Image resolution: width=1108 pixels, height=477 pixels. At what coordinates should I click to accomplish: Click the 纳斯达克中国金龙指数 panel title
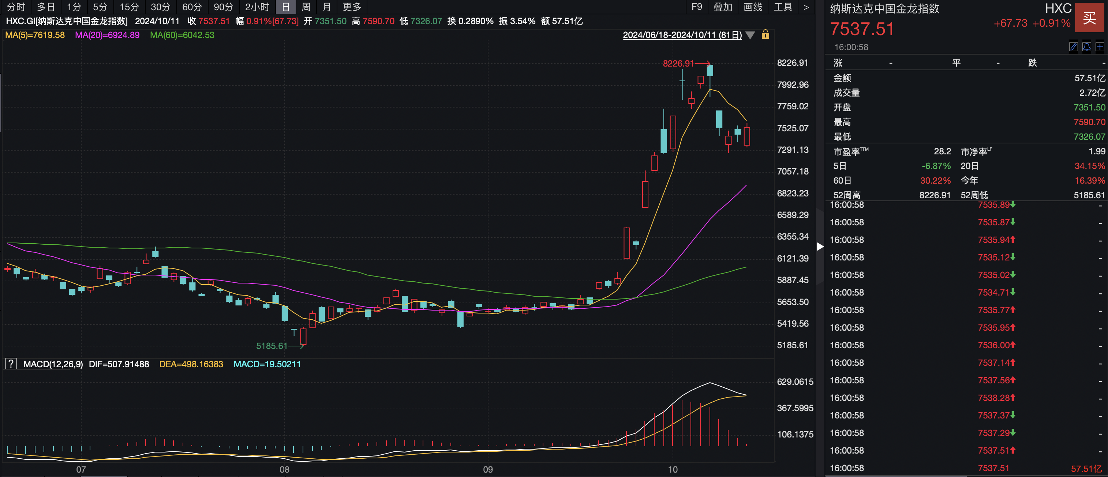[x=884, y=9]
